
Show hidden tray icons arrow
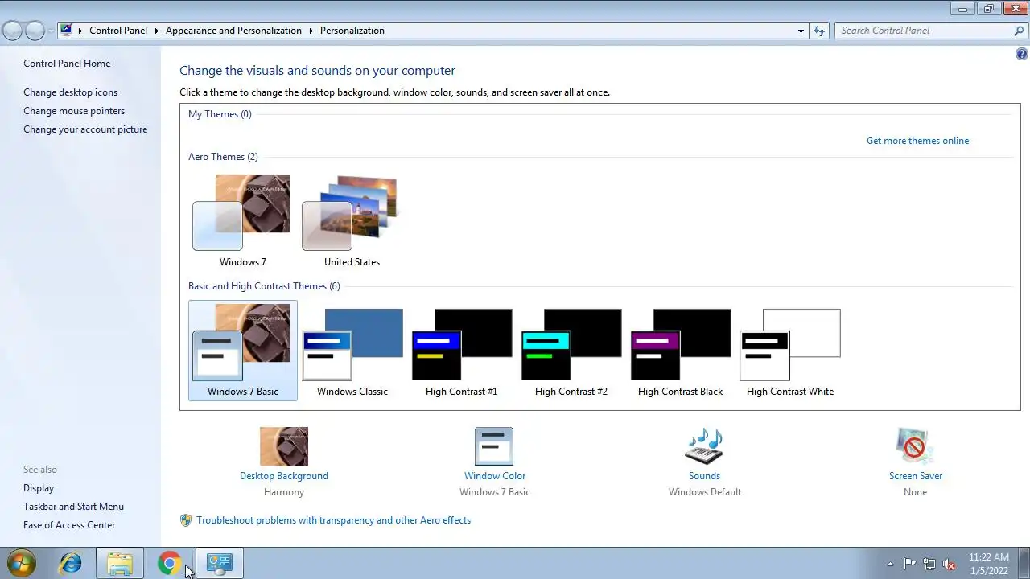(890, 564)
